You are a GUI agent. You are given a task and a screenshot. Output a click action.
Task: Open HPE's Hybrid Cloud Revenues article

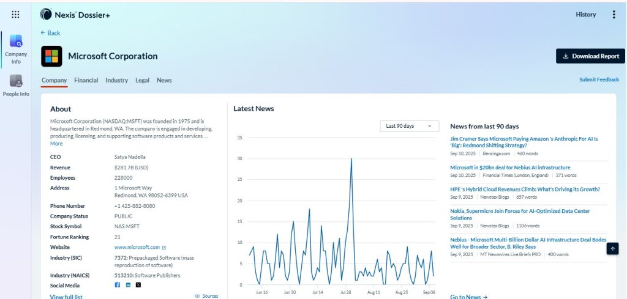click(x=525, y=189)
